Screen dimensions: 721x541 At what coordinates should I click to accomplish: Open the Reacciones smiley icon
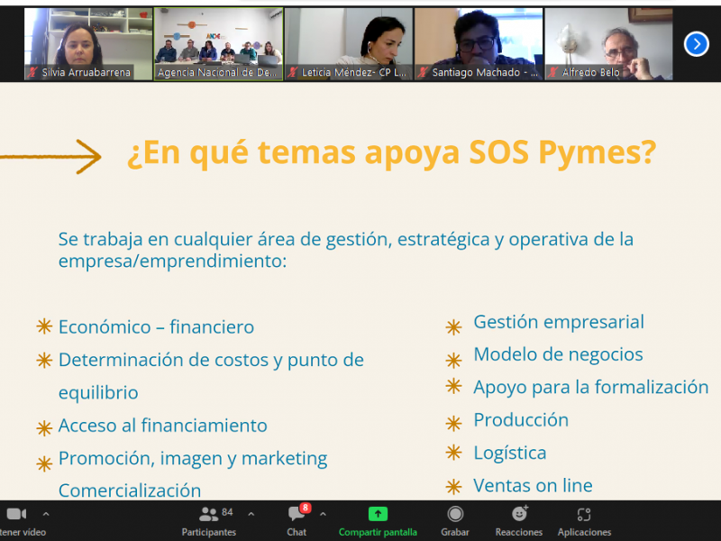coord(520,513)
